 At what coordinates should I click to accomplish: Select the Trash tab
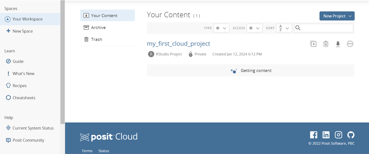point(108,39)
